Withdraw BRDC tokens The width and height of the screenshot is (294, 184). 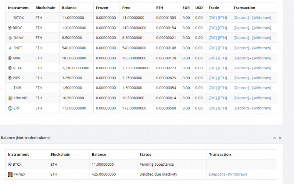pos(262,28)
